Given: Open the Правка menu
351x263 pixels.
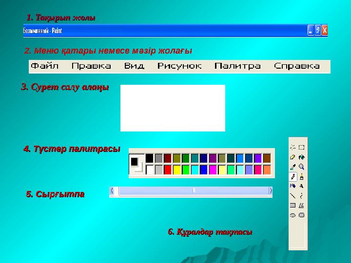Looking at the screenshot, I should tap(91, 66).
